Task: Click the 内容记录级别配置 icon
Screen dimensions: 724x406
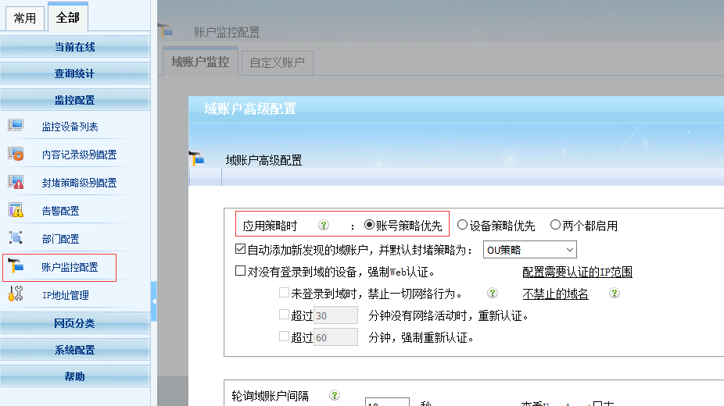Action: coord(16,155)
